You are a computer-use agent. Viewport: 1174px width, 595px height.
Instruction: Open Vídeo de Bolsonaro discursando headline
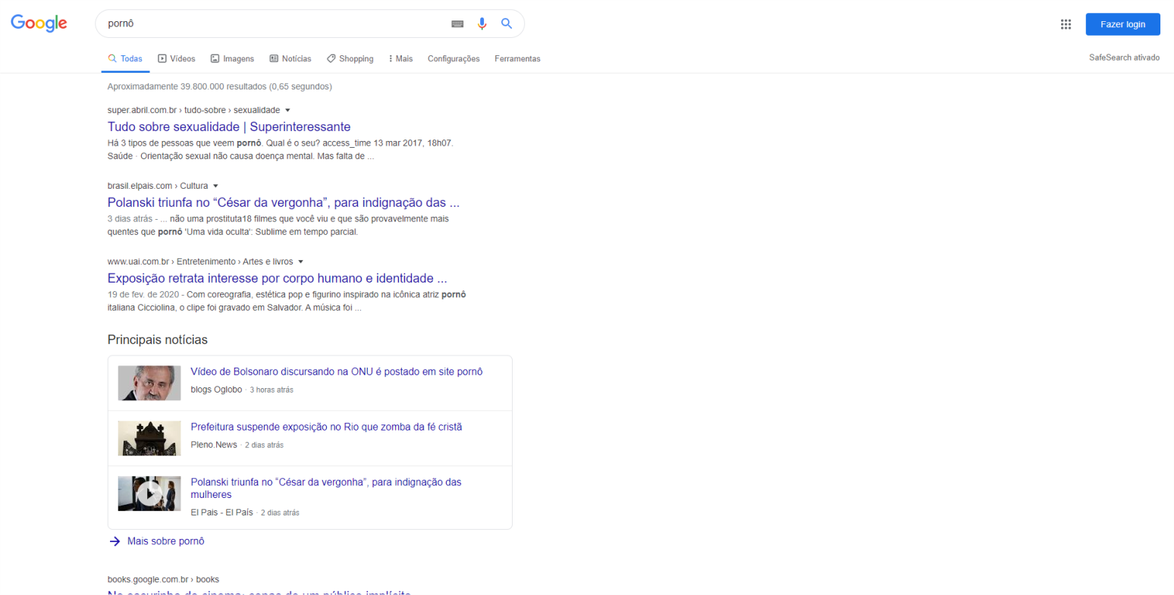pyautogui.click(x=337, y=371)
